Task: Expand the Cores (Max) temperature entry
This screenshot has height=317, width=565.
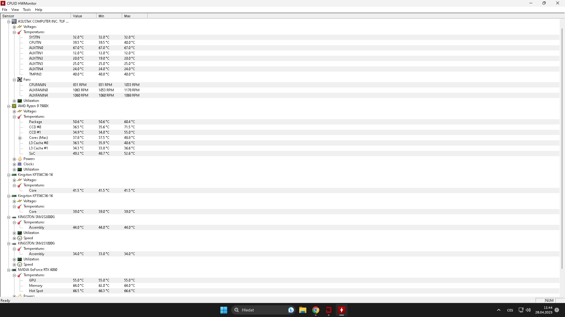Action: [20, 138]
